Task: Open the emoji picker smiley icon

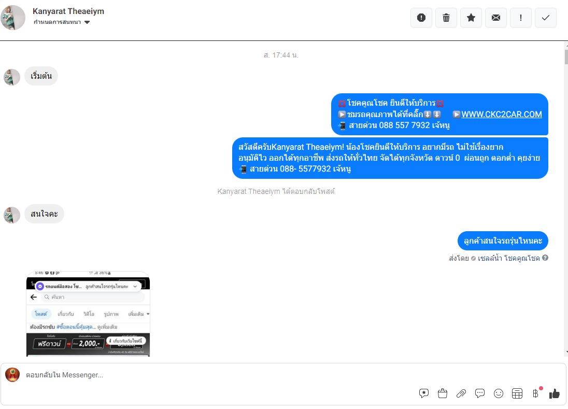Action: 499,393
